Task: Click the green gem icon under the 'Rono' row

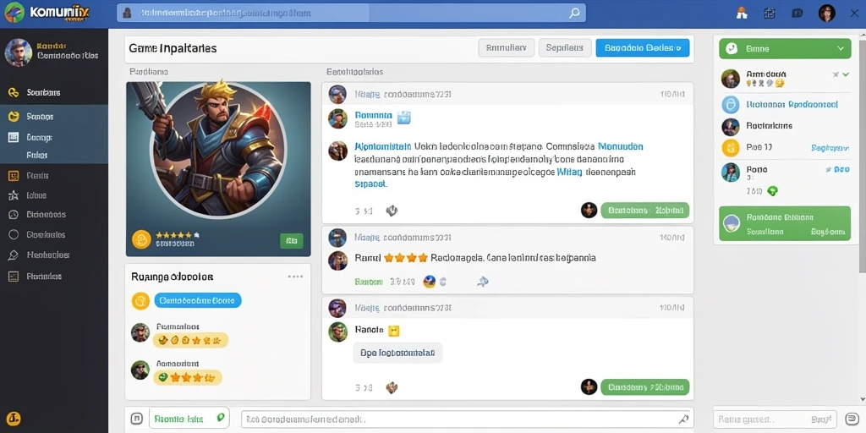Action: 772,191
